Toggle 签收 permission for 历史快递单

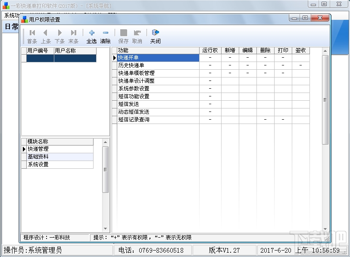[301, 65]
